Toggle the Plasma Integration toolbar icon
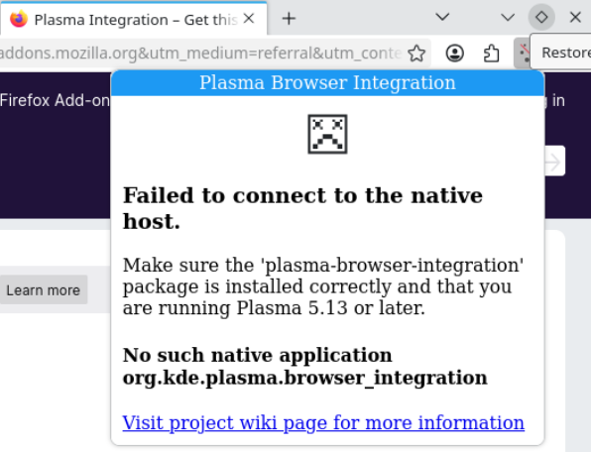 (523, 54)
